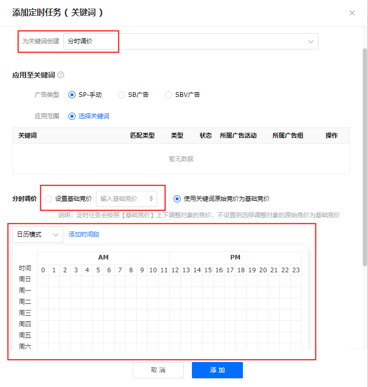
Task: Click the 匹配类型 column header
Action: click(142, 136)
